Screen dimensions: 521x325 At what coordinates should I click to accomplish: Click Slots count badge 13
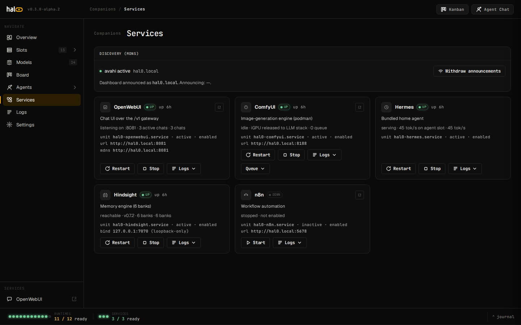click(x=63, y=50)
